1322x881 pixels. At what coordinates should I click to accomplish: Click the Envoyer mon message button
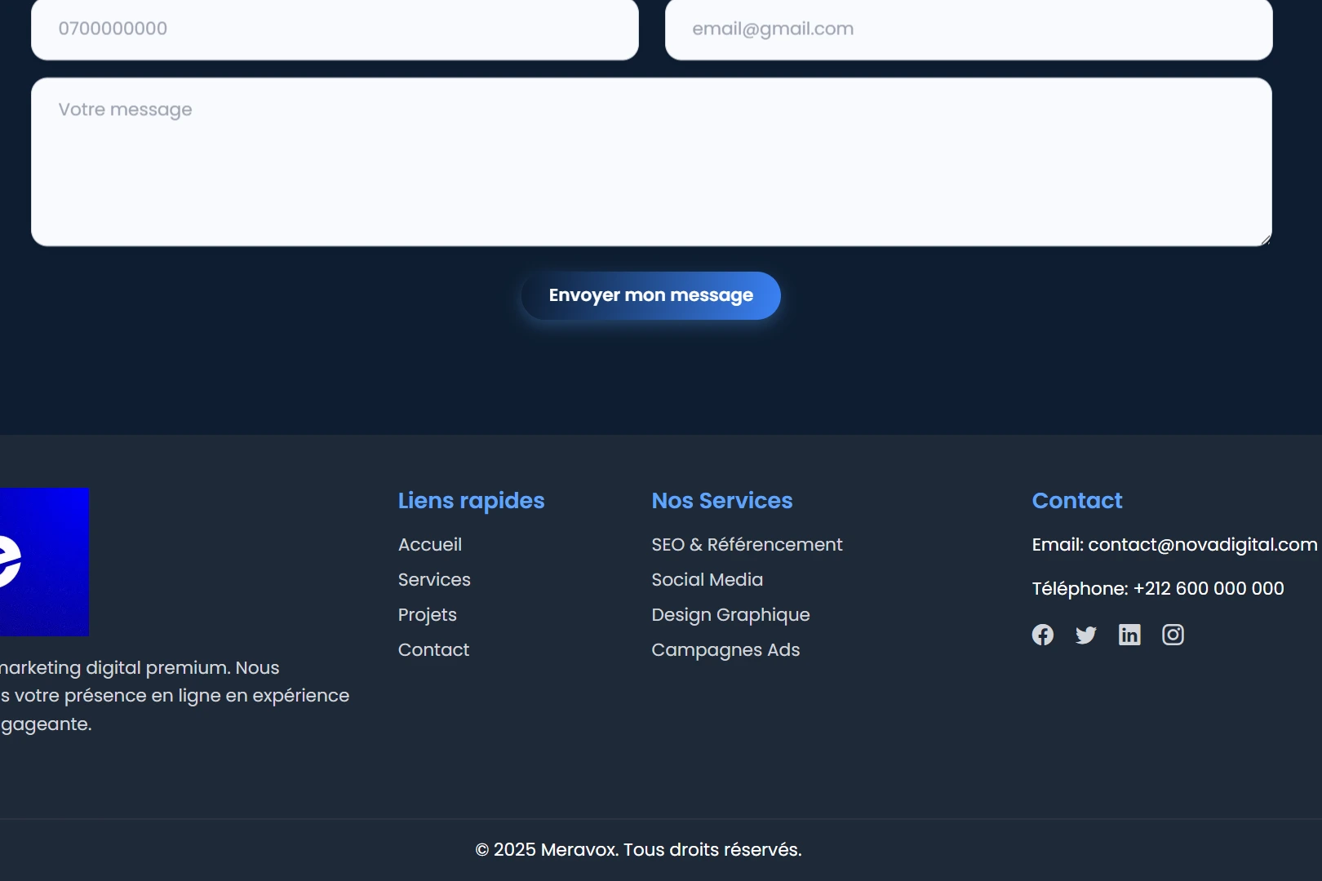coord(650,295)
